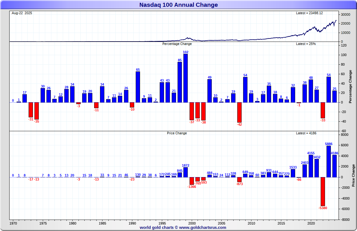
Task: Select the red -37 percent label
Action: point(192,122)
